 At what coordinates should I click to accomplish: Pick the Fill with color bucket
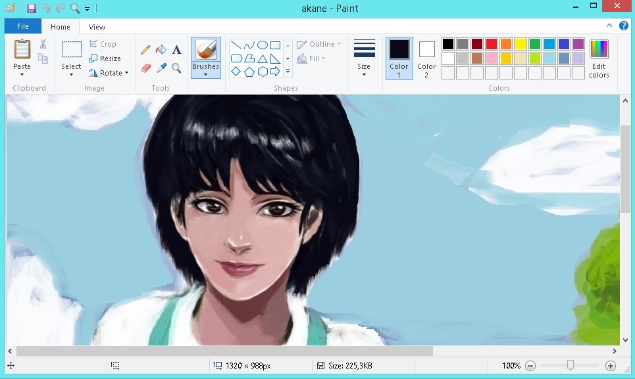pyautogui.click(x=161, y=50)
